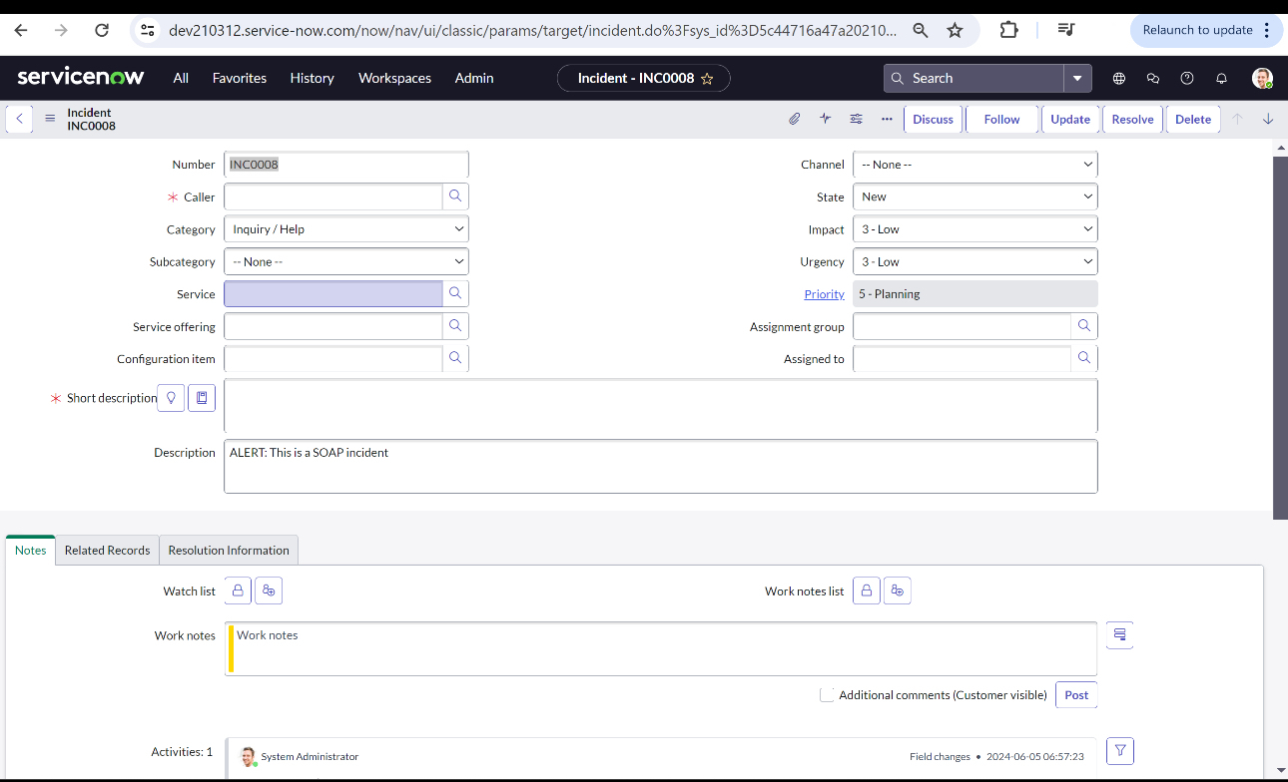1288x782 pixels.
Task: Switch to the Related Records tab
Action: (x=107, y=551)
